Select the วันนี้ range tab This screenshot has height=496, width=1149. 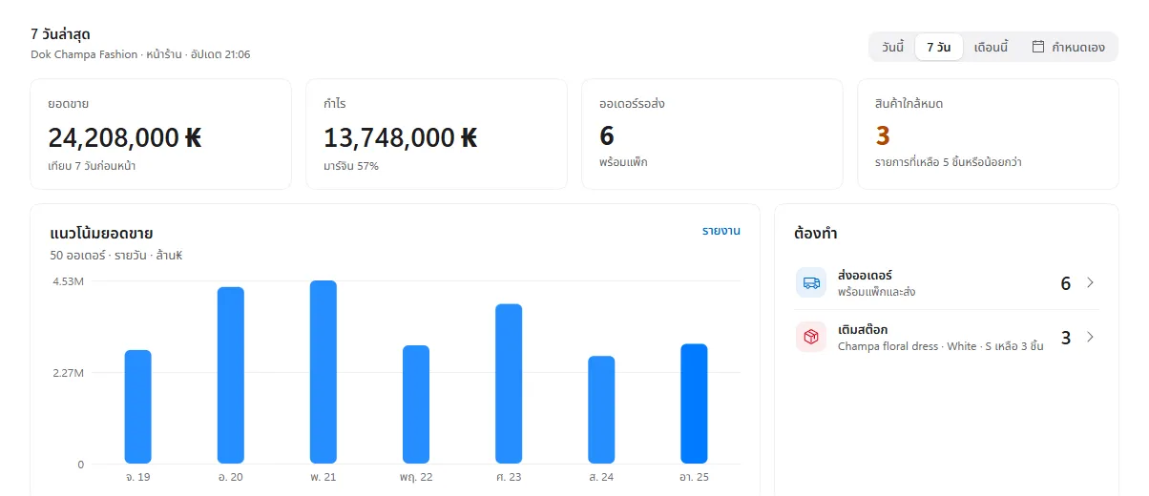click(x=892, y=47)
